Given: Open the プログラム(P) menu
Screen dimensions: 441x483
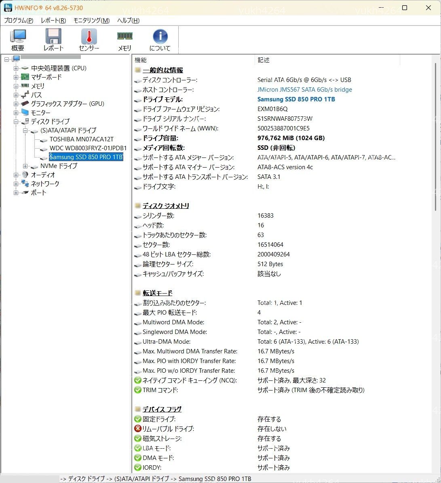Looking at the screenshot, I should (19, 20).
